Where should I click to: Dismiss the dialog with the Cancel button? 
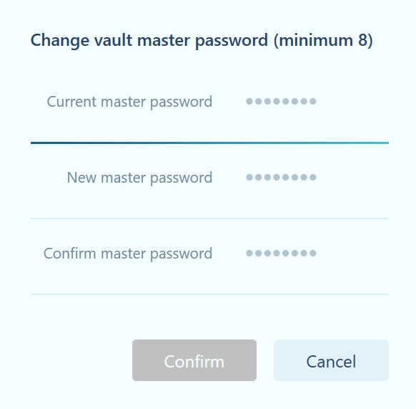pyautogui.click(x=331, y=360)
